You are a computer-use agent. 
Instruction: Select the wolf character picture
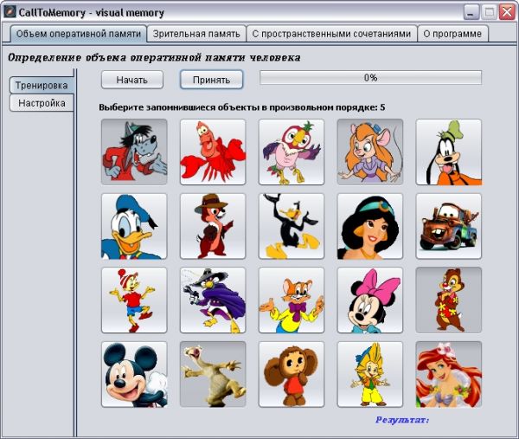[x=134, y=152]
